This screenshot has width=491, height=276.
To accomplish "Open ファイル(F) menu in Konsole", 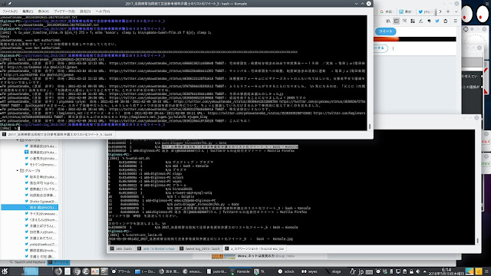I will (x=10, y=11).
